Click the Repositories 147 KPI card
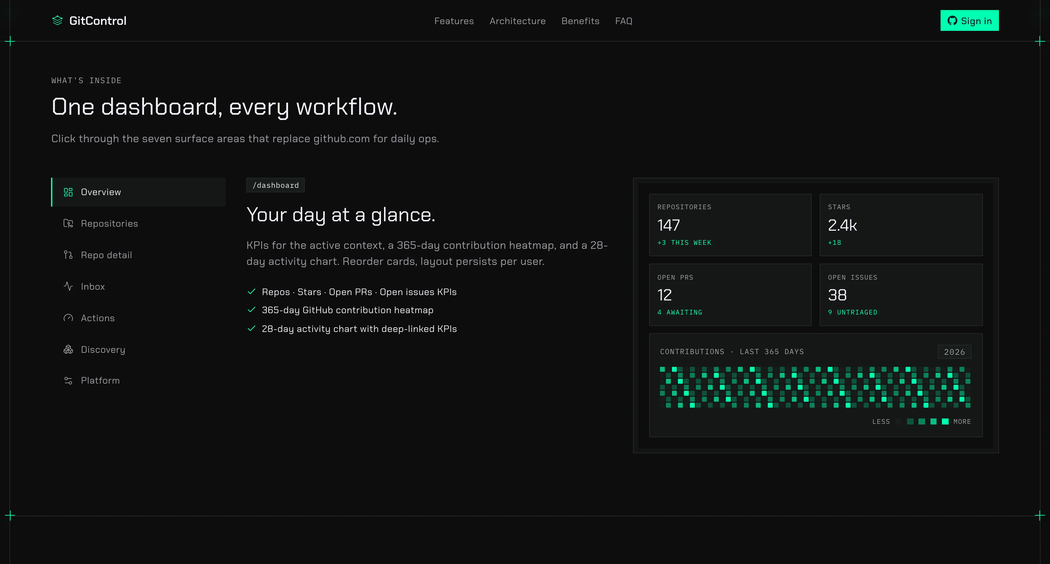This screenshot has height=564, width=1050. (730, 225)
